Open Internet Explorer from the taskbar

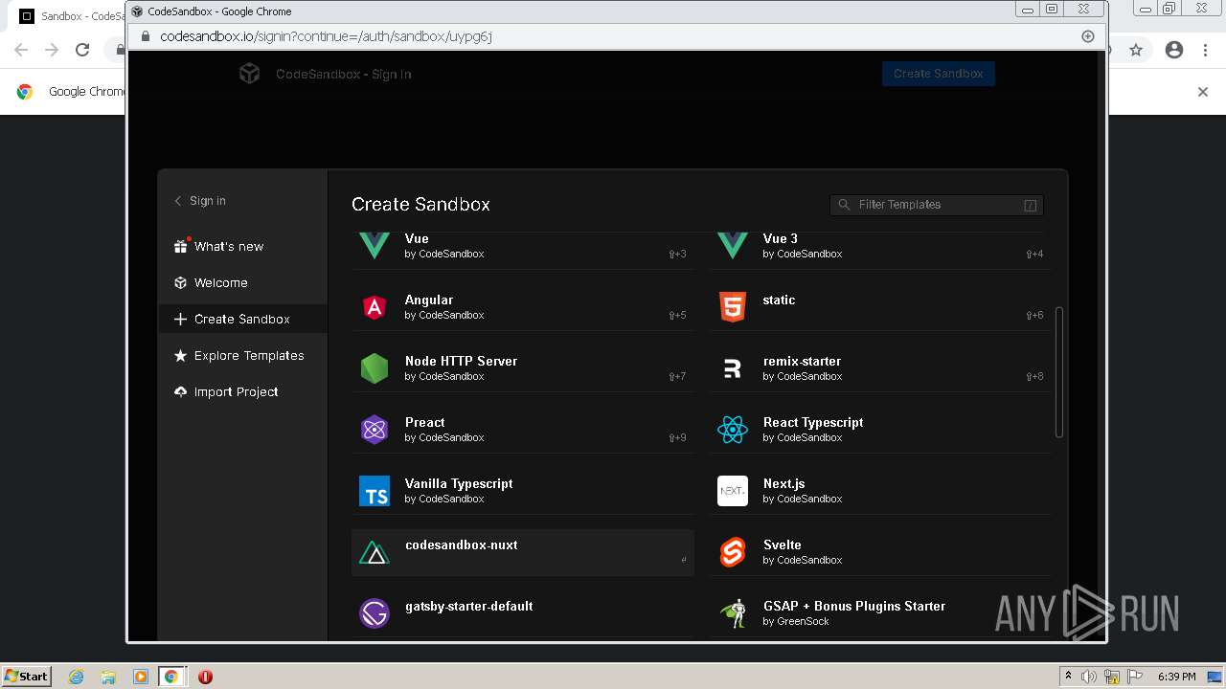coord(77,677)
